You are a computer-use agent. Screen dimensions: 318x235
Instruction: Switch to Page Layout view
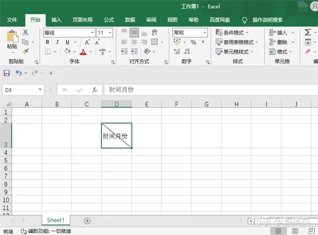coord(295,231)
